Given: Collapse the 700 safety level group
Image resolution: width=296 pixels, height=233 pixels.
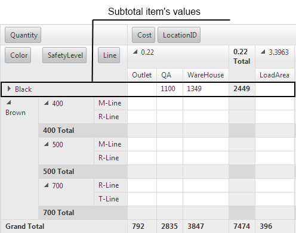Looking at the screenshot, I should [47, 185].
